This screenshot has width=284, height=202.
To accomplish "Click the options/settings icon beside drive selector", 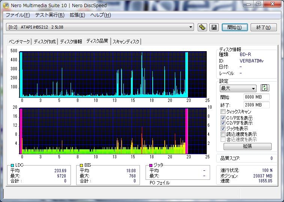I will click(x=202, y=27).
